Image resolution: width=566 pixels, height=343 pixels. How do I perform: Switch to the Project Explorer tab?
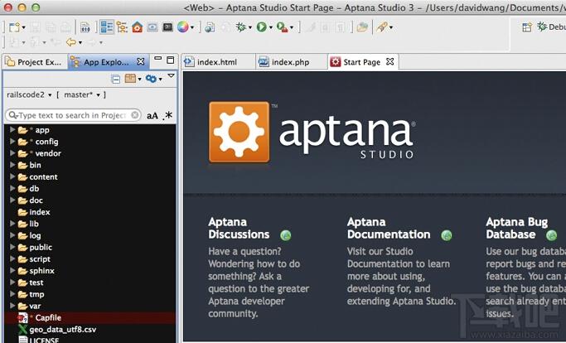[35, 62]
